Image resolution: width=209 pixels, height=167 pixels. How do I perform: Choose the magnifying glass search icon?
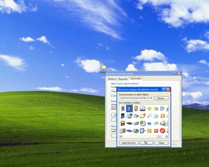click(x=149, y=116)
